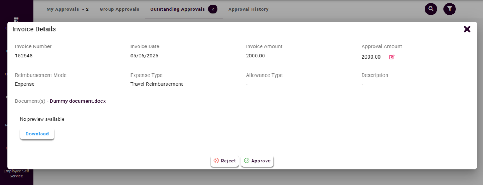The height and width of the screenshot is (185, 483).
Task: Click the Outstanding Approvals count badge
Action: tap(213, 9)
